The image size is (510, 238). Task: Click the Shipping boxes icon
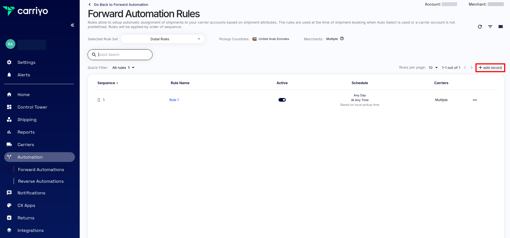(x=9, y=119)
